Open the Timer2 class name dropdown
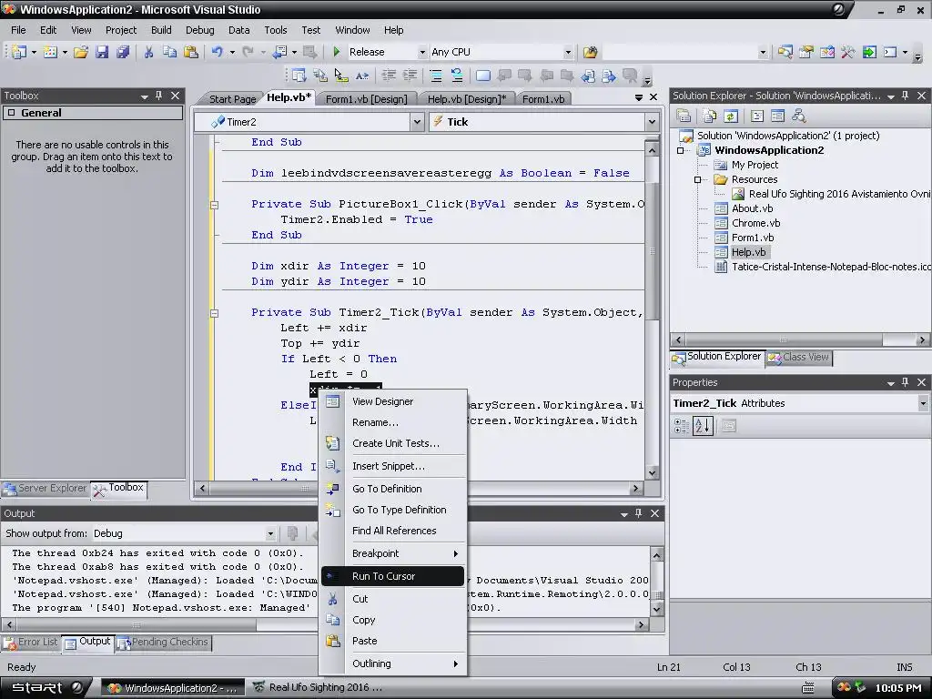 pos(417,122)
